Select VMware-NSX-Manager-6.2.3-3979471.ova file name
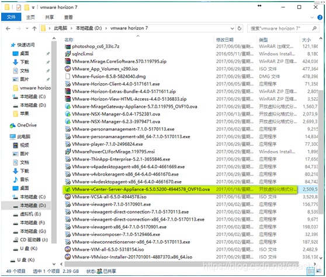This screenshot has width=326, height=277. tap(116, 121)
